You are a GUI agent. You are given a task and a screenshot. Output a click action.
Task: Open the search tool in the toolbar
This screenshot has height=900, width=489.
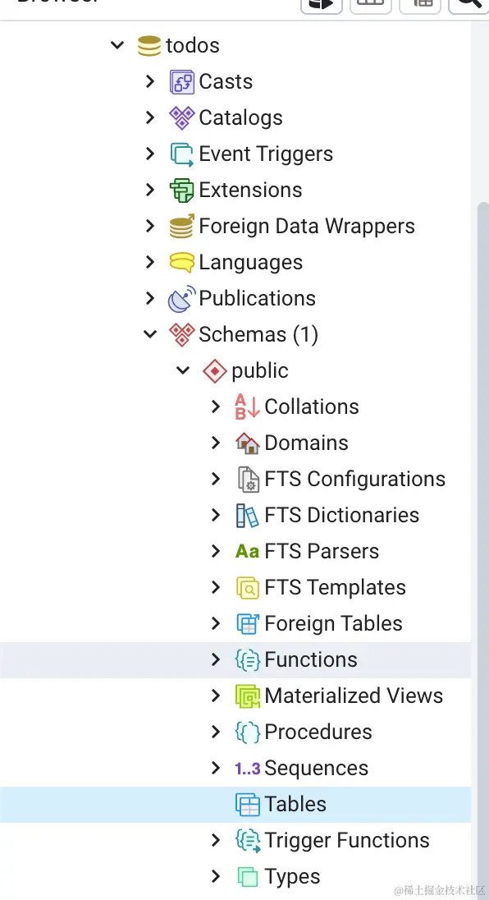[x=470, y=3]
